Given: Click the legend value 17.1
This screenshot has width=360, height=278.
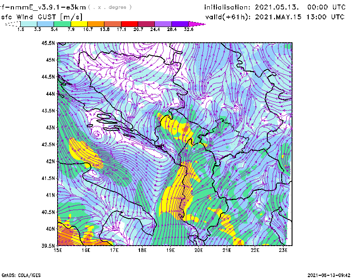Looking at the screenshot, I should pyautogui.click(x=121, y=29).
